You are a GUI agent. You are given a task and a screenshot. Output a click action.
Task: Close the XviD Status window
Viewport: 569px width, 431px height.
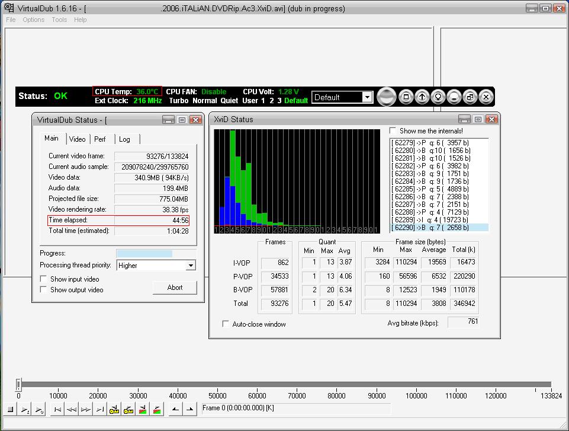491,119
